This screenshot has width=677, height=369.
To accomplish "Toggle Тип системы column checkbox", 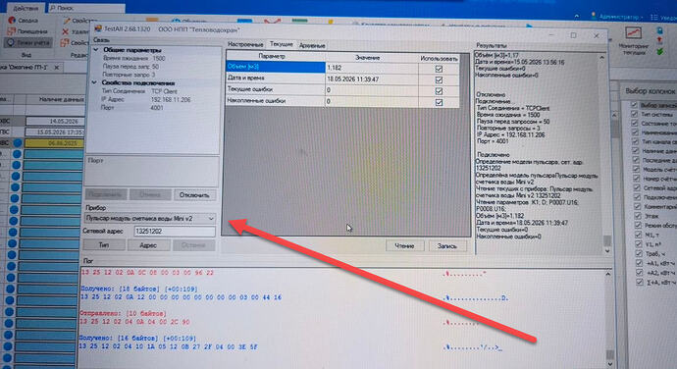I will 634,114.
